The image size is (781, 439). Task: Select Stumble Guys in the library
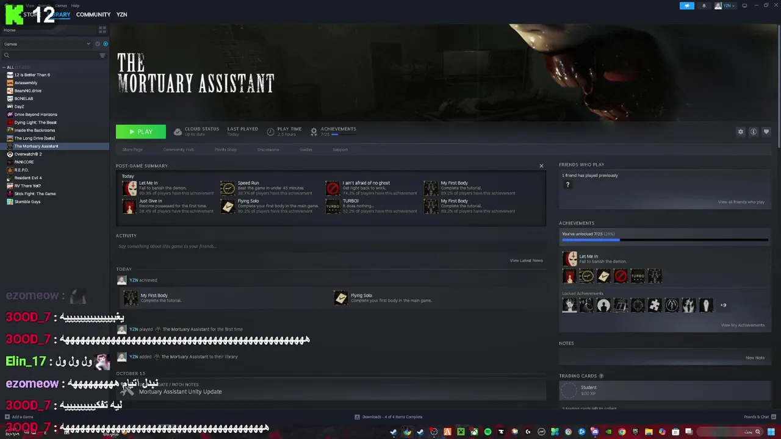point(27,202)
